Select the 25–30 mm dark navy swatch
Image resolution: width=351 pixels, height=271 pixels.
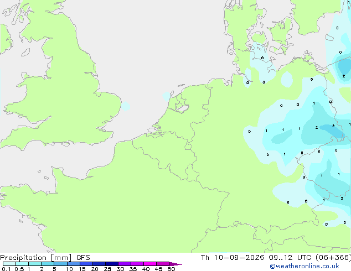[x=112, y=264]
